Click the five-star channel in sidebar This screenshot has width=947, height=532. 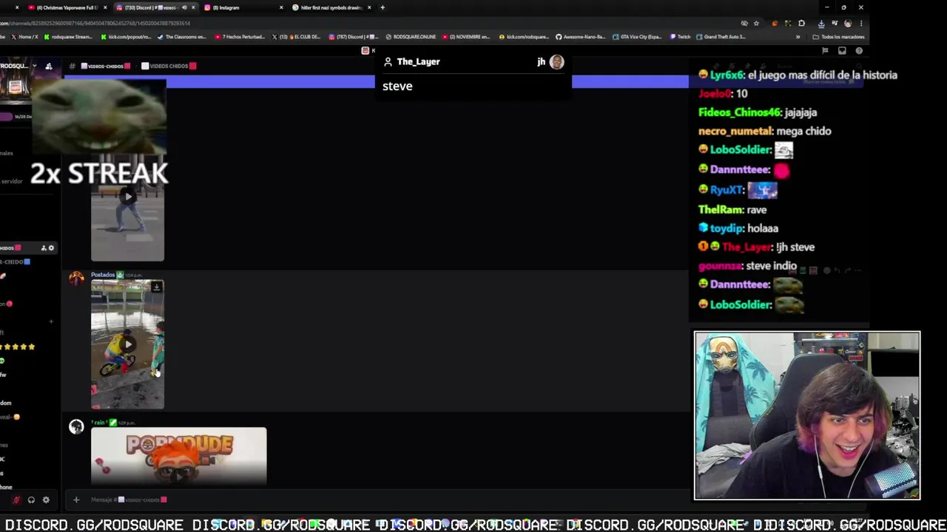point(18,347)
